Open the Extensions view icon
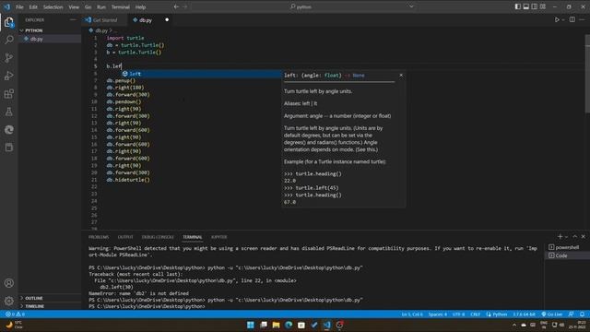Screen dimensions: 590x332 click(9, 94)
